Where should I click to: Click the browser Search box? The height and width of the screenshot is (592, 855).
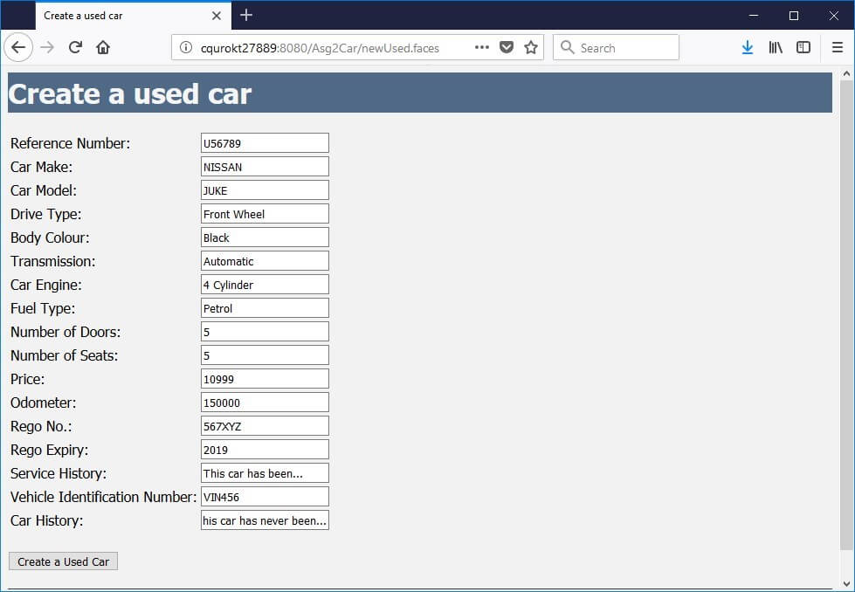[x=616, y=47]
